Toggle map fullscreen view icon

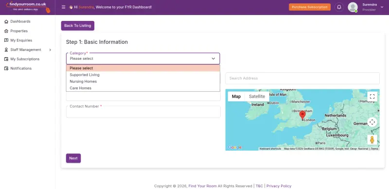point(372,97)
